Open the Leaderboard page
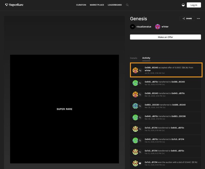This screenshot has width=205, height=169. coord(115,5)
